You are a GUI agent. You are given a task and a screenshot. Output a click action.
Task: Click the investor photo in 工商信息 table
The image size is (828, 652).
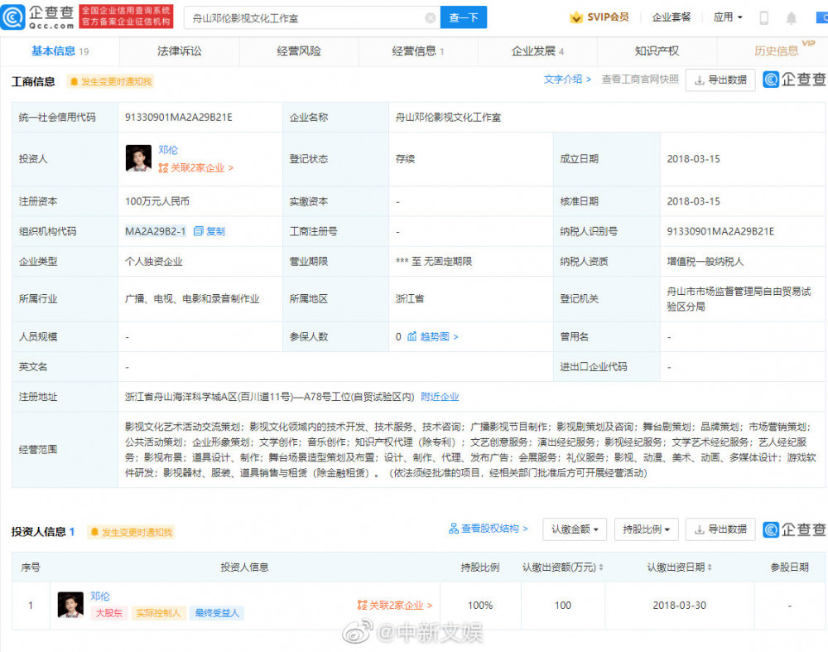coord(138,158)
